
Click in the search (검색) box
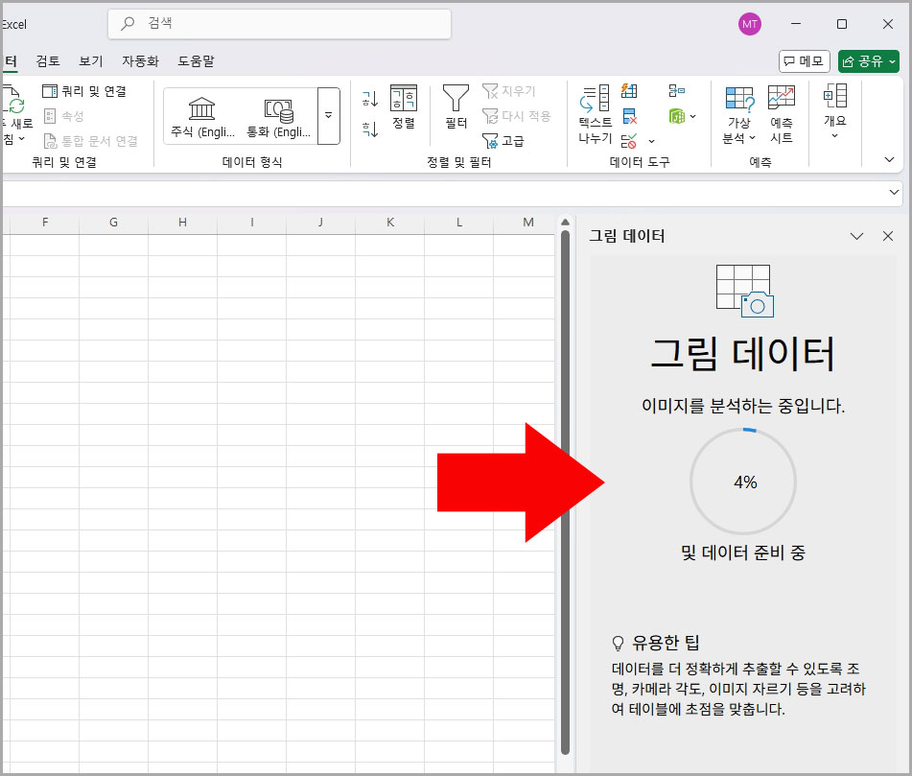point(279,24)
